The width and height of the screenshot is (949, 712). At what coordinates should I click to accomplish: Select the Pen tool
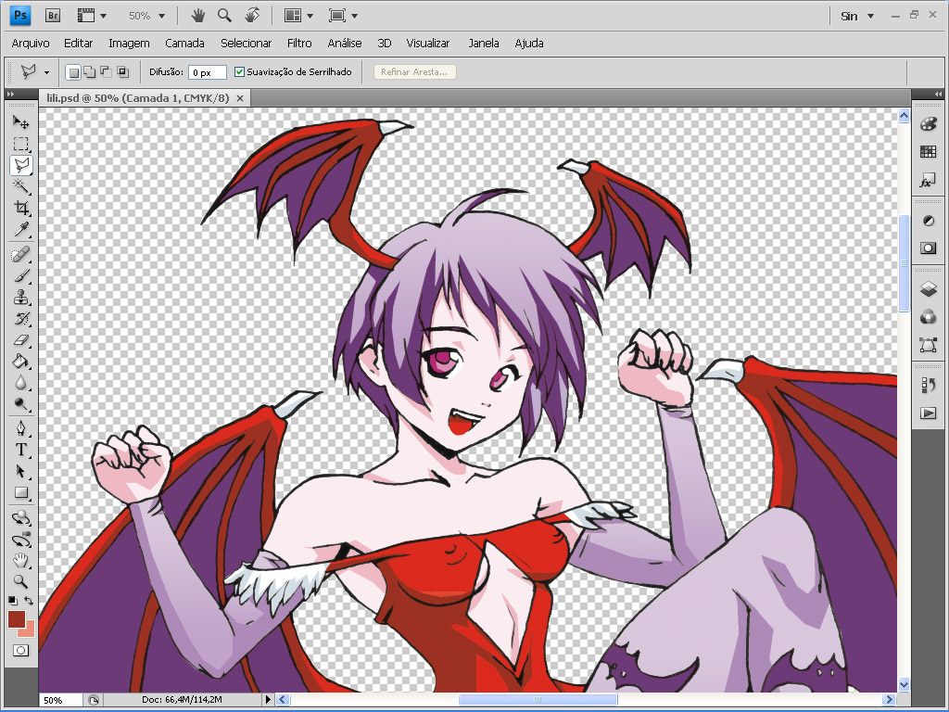[x=21, y=428]
